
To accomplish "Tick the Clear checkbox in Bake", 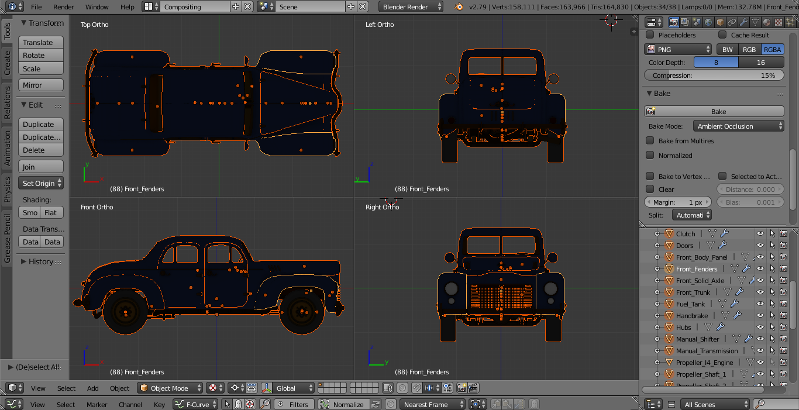I will [650, 189].
